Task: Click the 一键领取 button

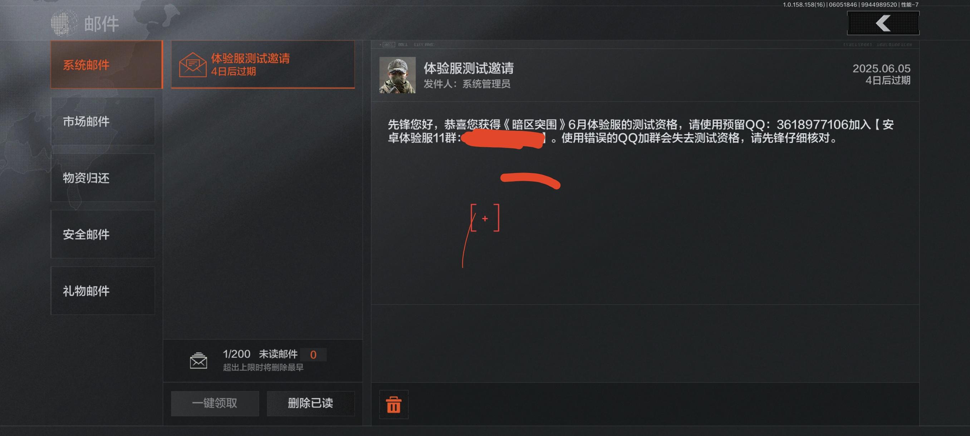Action: pyautogui.click(x=215, y=403)
